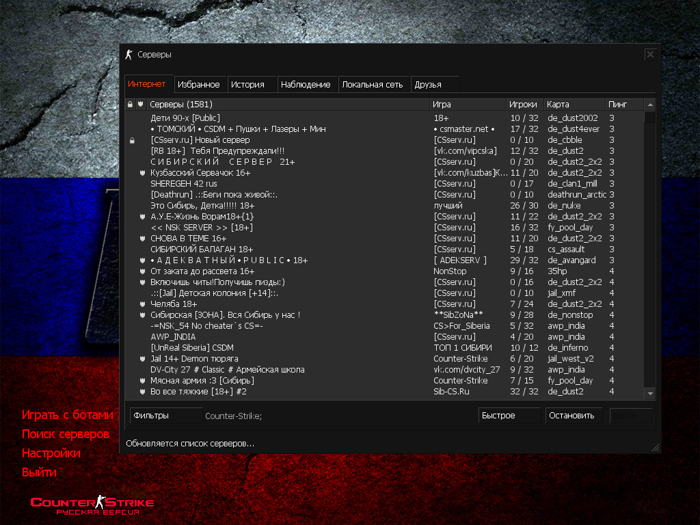This screenshot has width=700, height=525.
Task: Select the << NSK SERVER >> [18+] row
Action: 385,228
